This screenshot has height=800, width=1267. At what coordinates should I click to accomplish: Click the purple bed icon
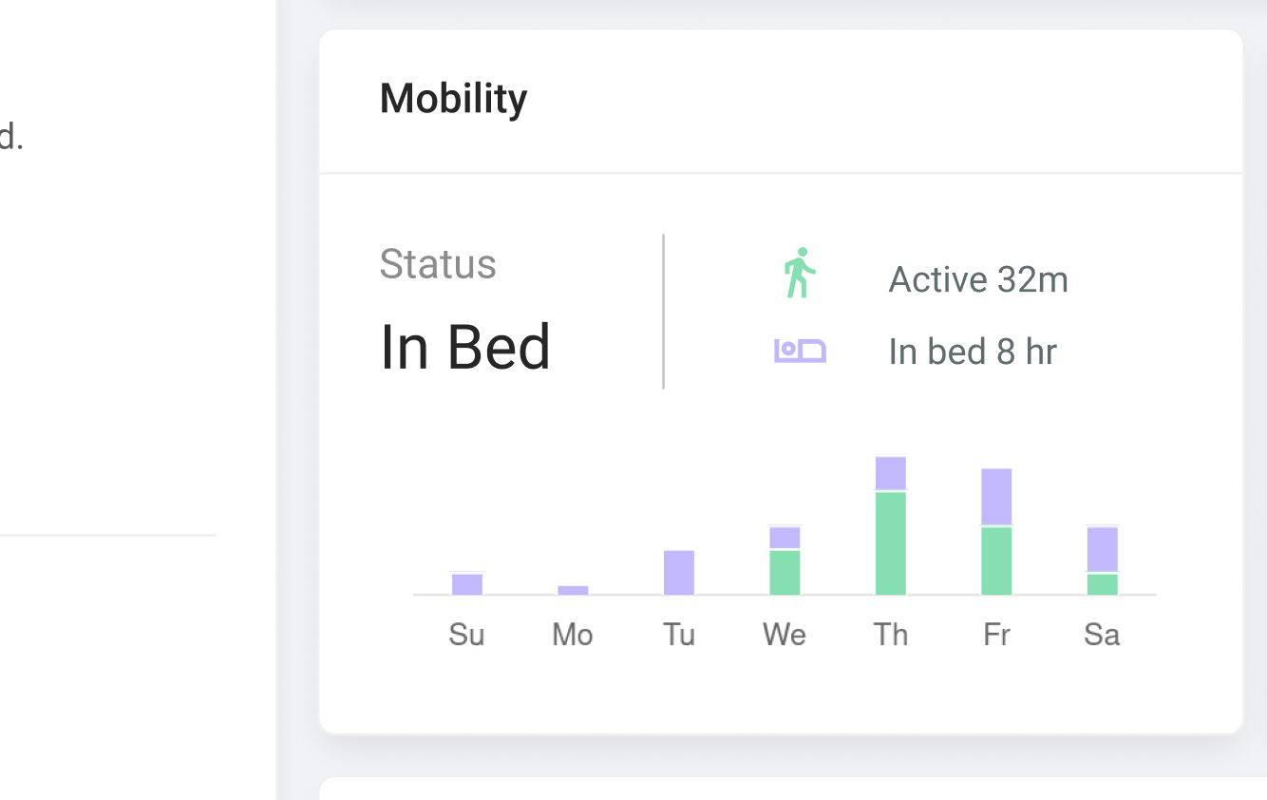tap(800, 351)
